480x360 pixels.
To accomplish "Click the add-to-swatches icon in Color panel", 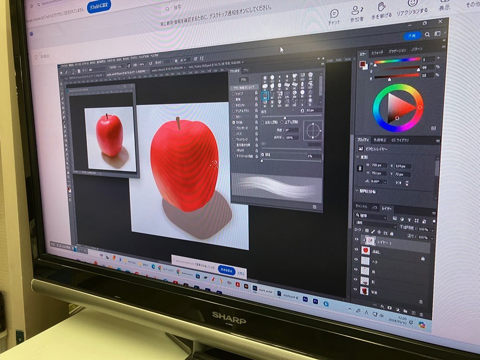I will [x=433, y=128].
